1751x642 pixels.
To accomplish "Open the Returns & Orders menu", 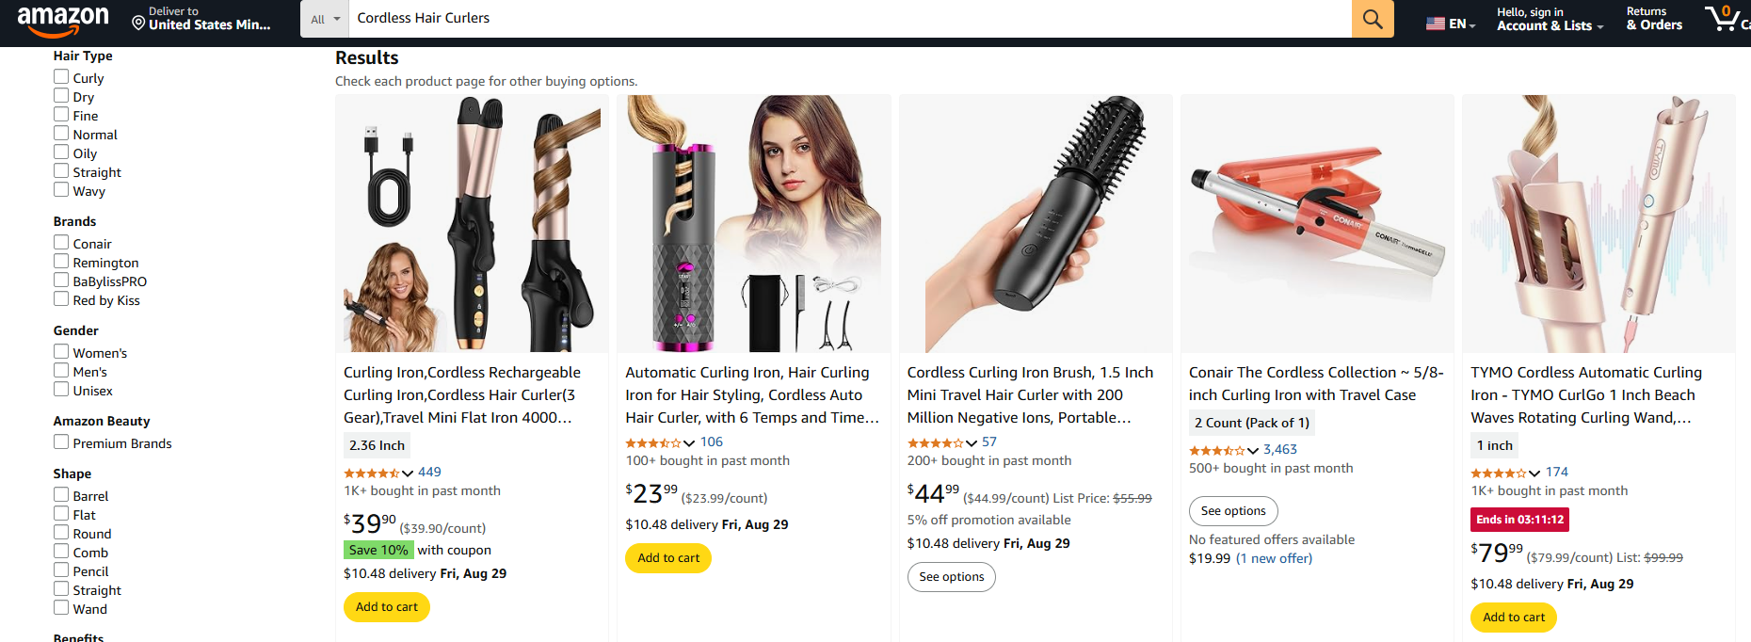I will 1653,19.
